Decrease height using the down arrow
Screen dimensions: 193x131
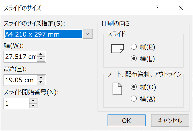click(x=42, y=83)
